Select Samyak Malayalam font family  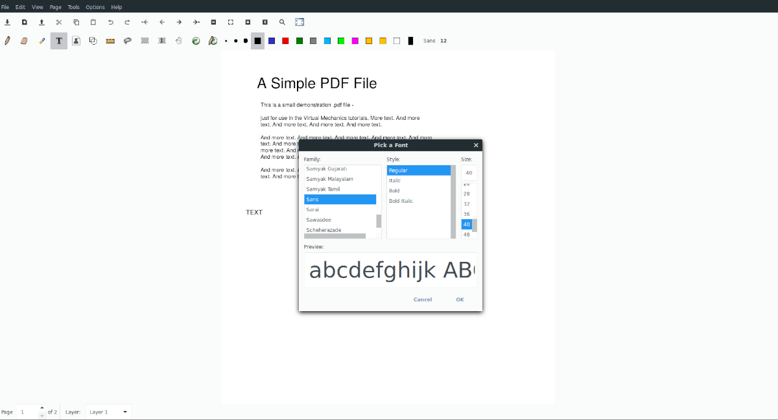[x=340, y=179]
